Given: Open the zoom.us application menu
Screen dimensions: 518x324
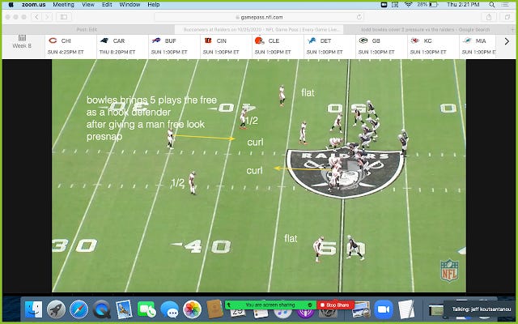Looking at the screenshot, I should [33, 5].
